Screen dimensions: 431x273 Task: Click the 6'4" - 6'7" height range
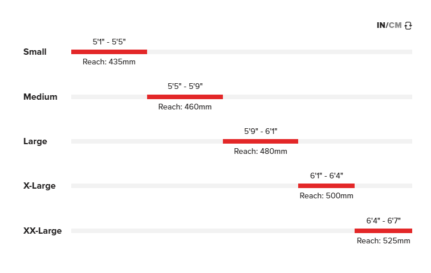(383, 221)
